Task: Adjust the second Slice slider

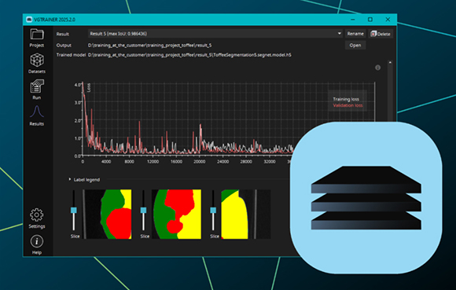Action: [143, 211]
